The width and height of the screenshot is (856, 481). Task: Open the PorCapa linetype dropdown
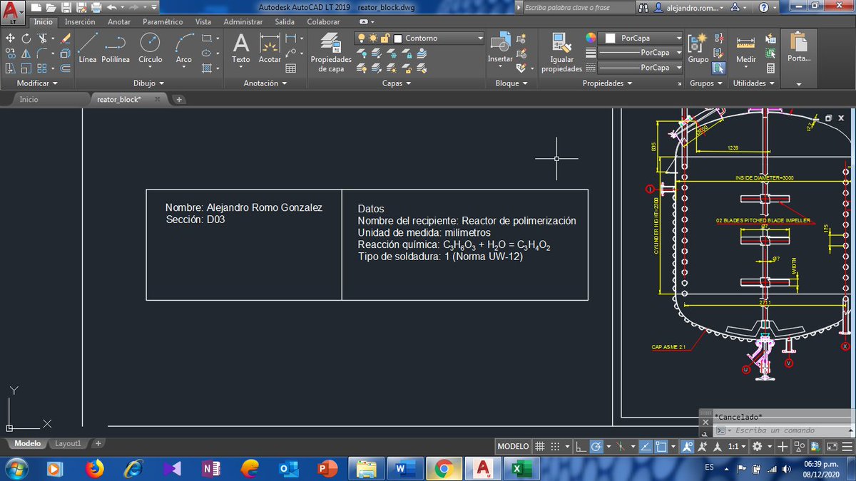[x=641, y=68]
